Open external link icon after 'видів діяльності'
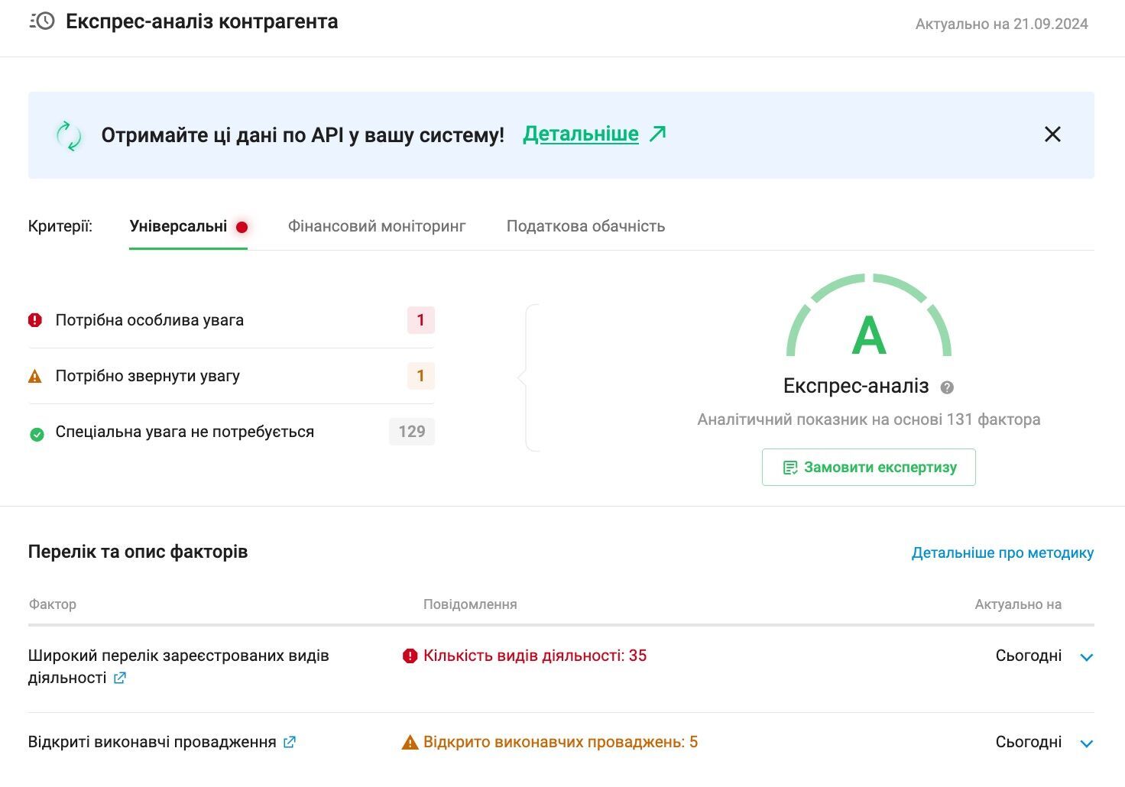 point(120,678)
